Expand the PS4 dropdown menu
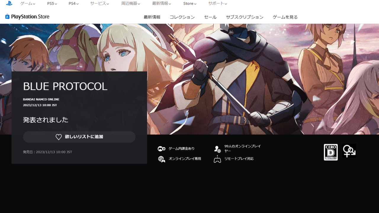This screenshot has width=379, height=213. coord(73,4)
